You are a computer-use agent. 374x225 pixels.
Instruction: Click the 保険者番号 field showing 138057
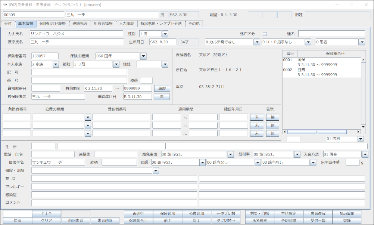point(45,56)
